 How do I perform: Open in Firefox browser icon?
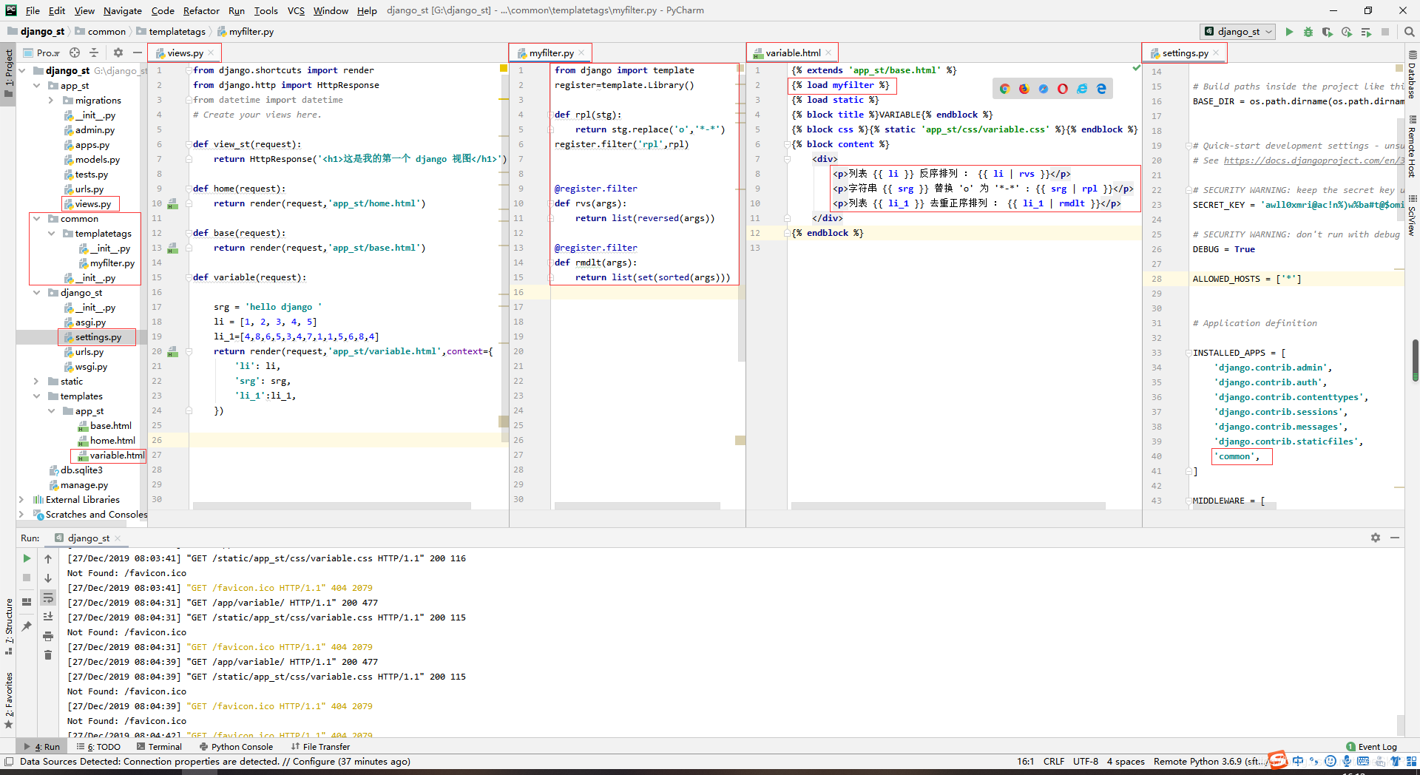tap(1024, 89)
